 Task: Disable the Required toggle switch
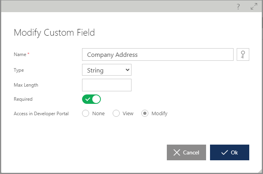pyautogui.click(x=91, y=99)
